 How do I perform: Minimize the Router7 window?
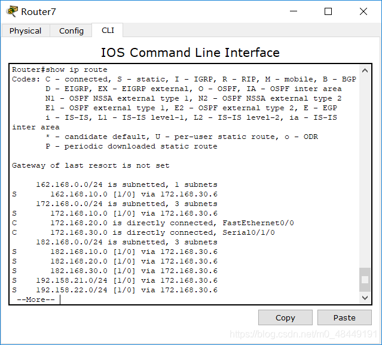(294, 11)
